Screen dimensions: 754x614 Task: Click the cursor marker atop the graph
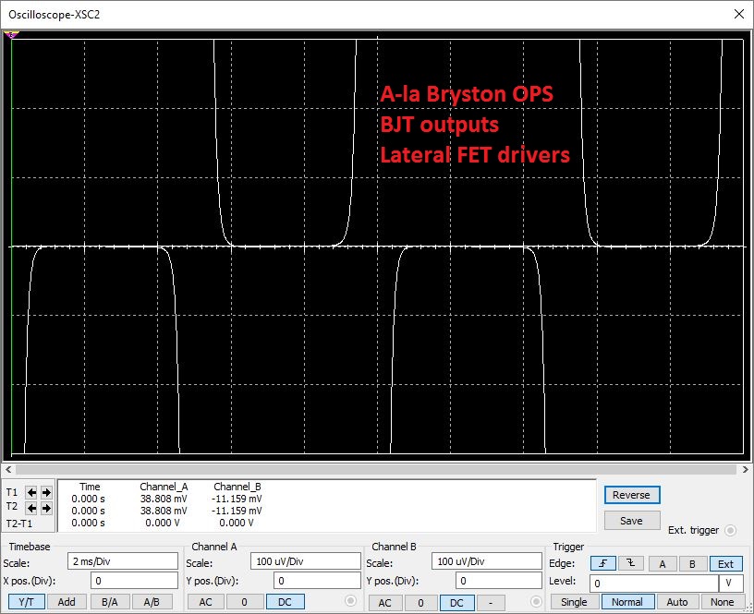pyautogui.click(x=11, y=34)
